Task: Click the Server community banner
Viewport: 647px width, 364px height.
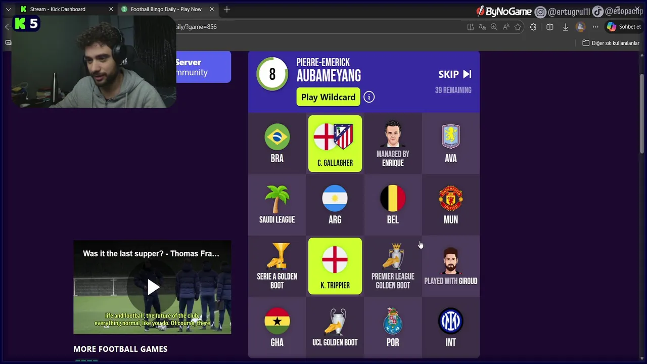Action: 203,67
